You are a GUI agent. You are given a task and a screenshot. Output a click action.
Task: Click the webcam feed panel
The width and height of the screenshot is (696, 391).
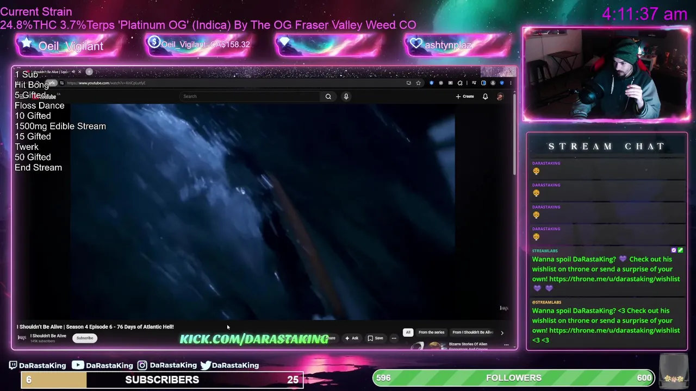pyautogui.click(x=606, y=74)
